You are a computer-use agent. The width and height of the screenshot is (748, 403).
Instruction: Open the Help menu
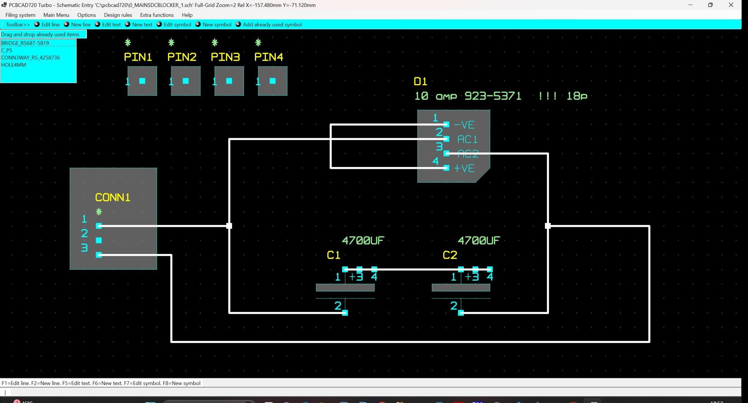(187, 15)
